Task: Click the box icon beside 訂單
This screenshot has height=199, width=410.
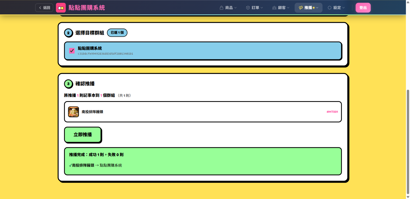Action: click(x=248, y=8)
